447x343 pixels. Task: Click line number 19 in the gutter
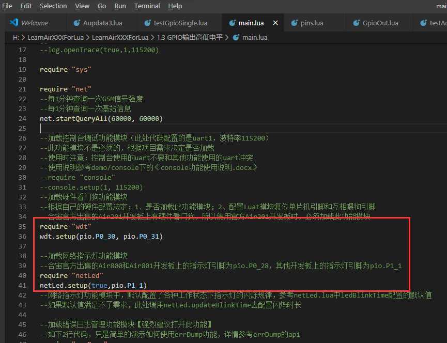click(22, 70)
